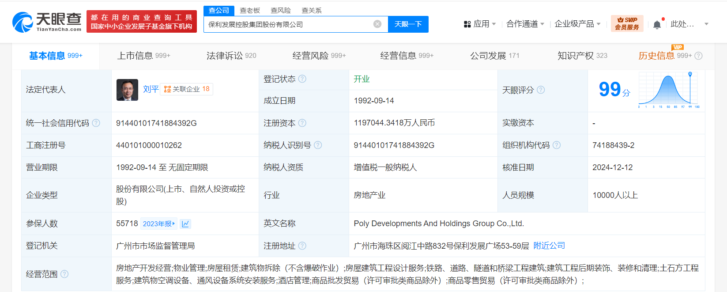Click the TianYanCha logo
Image resolution: width=727 pixels, height=292 pixels.
click(x=47, y=22)
